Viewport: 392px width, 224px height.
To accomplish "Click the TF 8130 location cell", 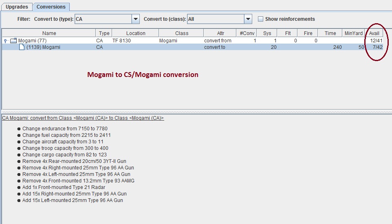I will [121, 40].
